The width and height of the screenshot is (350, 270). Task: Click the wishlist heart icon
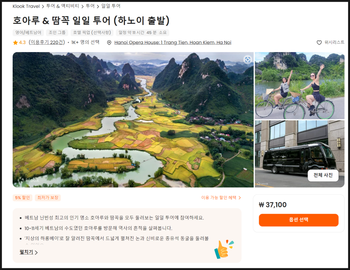319,43
